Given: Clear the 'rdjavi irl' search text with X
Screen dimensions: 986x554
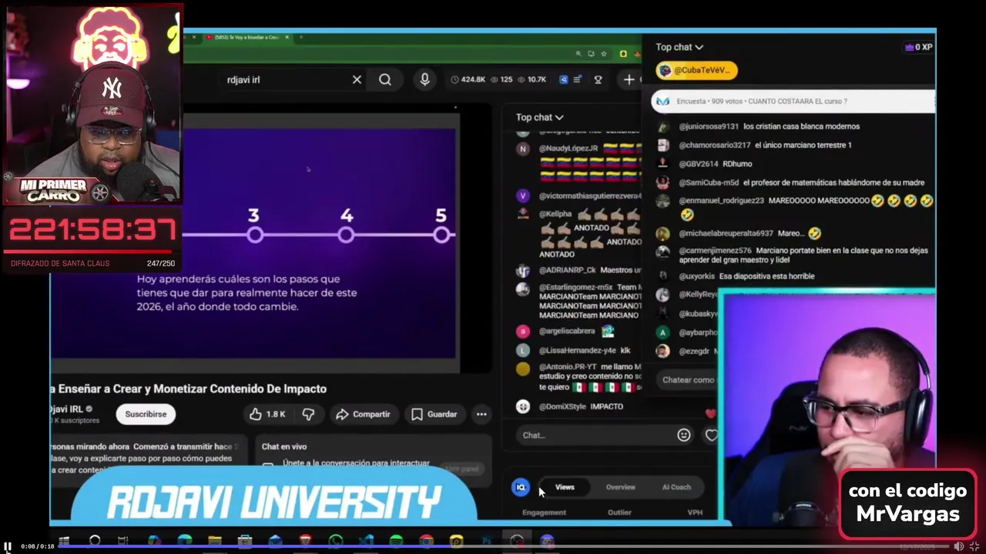Looking at the screenshot, I should coord(357,79).
